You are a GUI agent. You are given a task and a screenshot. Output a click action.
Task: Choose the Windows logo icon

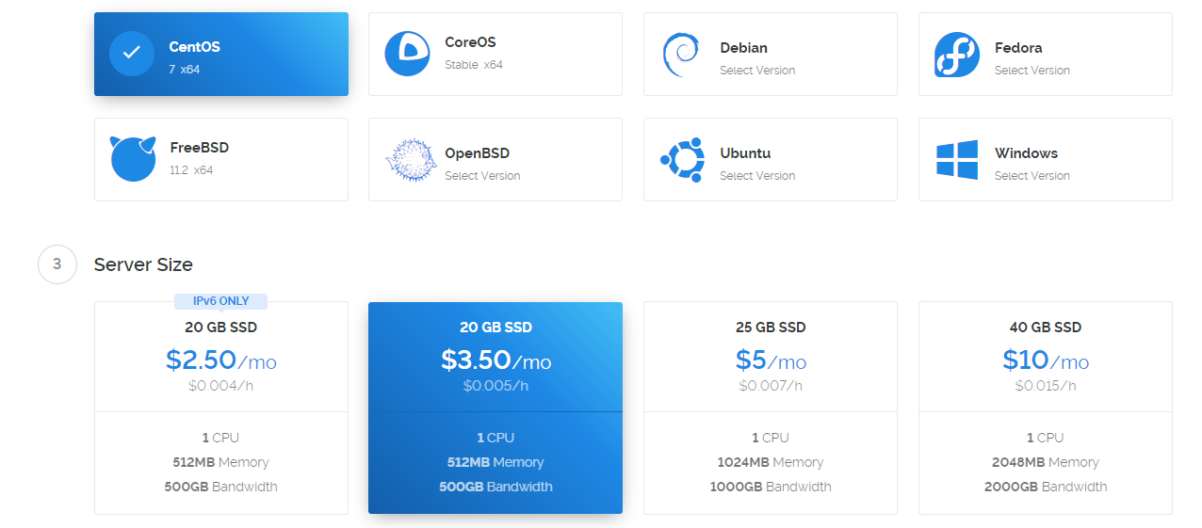point(957,160)
